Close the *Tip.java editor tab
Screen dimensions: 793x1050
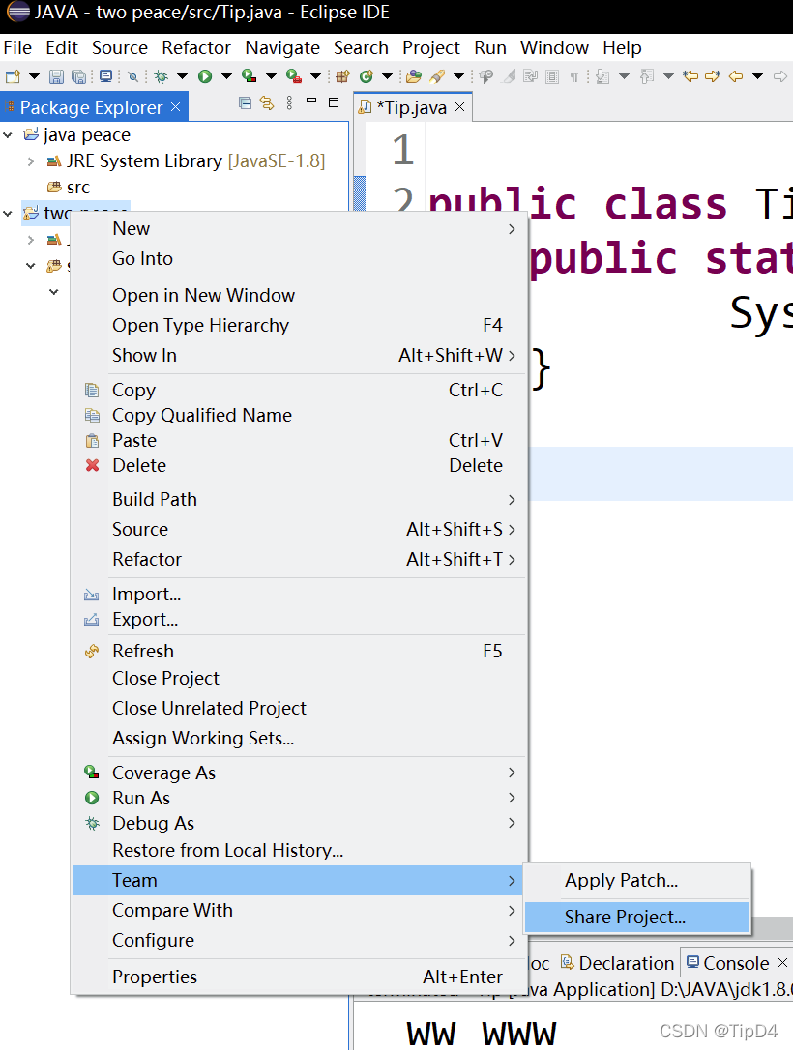tap(459, 107)
